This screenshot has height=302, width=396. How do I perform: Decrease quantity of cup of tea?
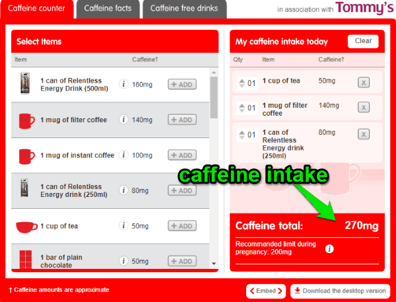pyautogui.click(x=242, y=86)
